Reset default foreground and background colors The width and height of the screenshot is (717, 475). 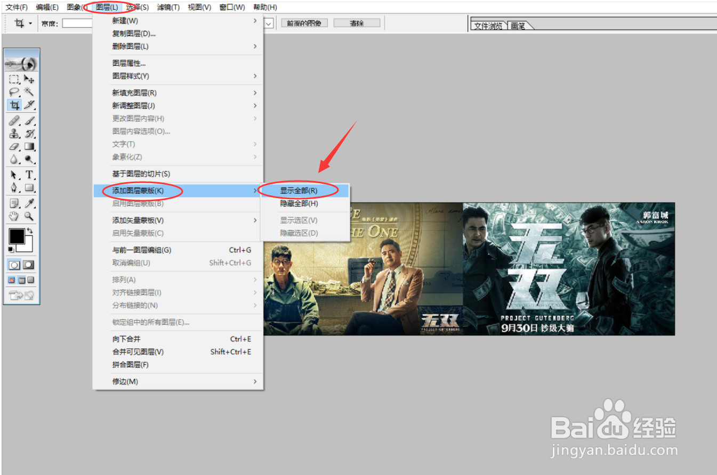[11, 249]
